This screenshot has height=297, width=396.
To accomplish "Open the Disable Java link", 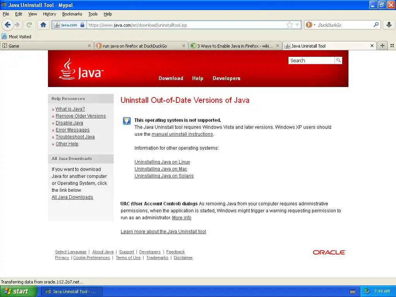I will 70,123.
